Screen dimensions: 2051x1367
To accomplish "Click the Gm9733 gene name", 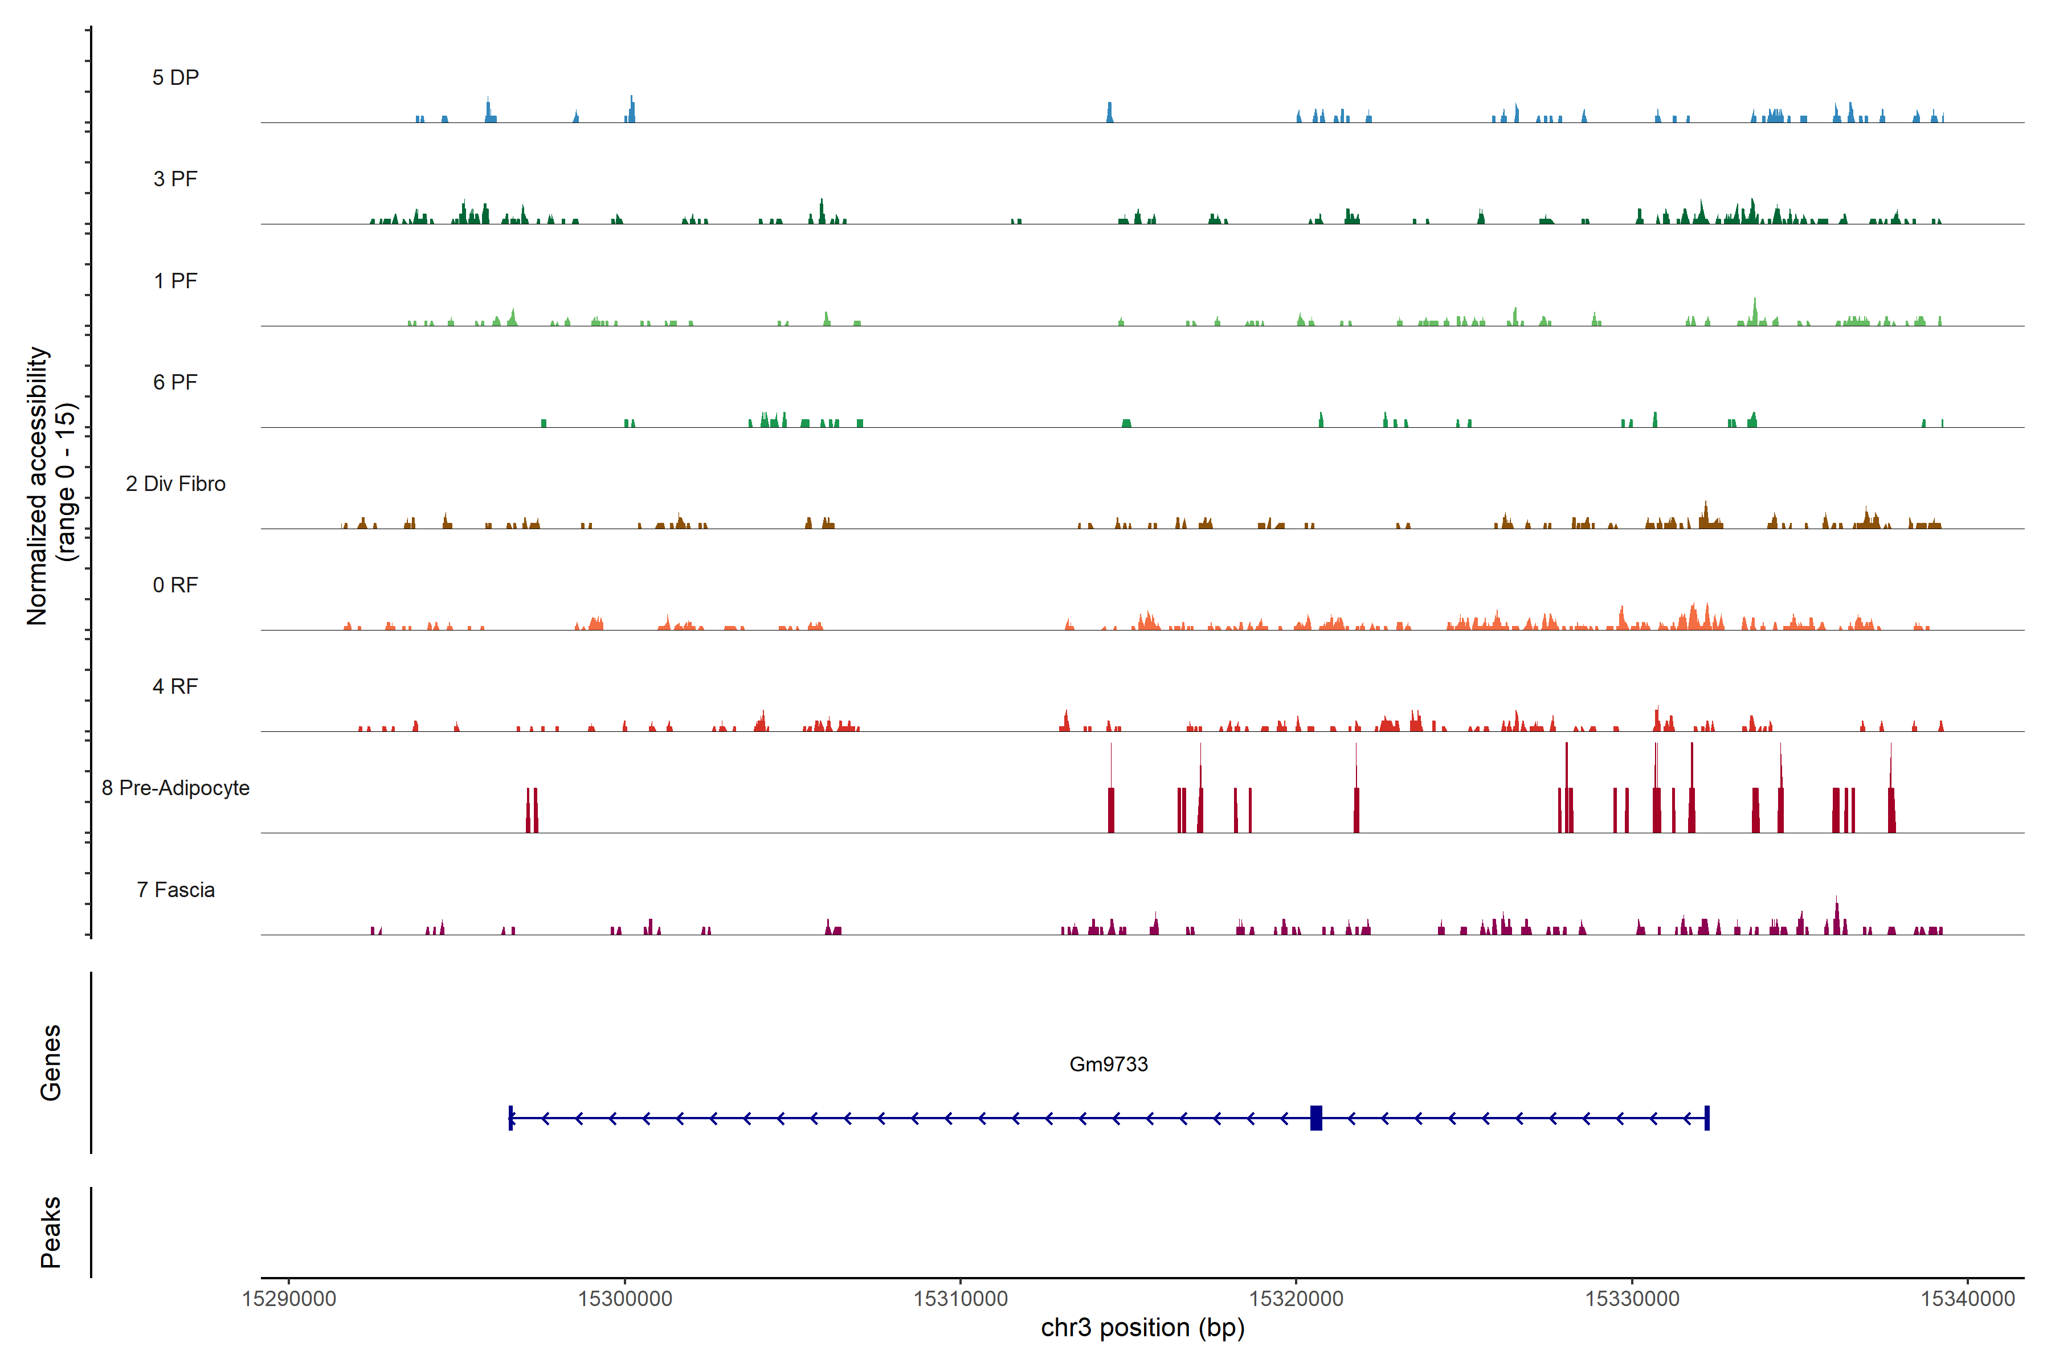I will (x=1108, y=1063).
